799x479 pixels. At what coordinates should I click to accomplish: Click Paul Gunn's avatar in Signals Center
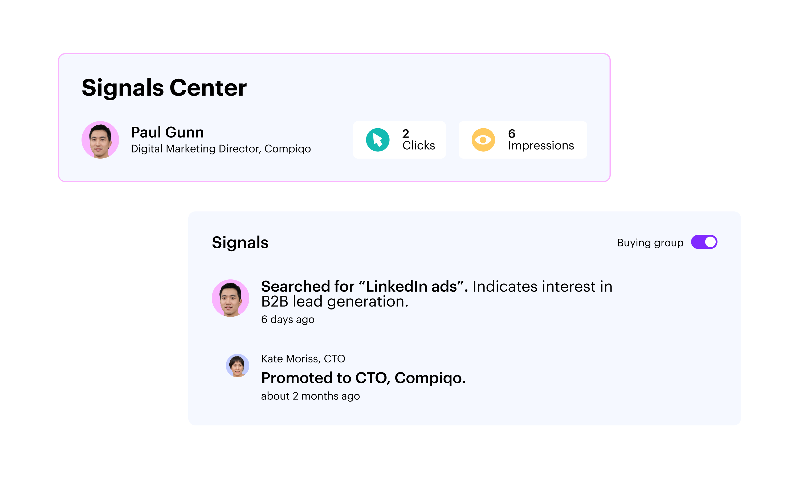click(x=100, y=140)
